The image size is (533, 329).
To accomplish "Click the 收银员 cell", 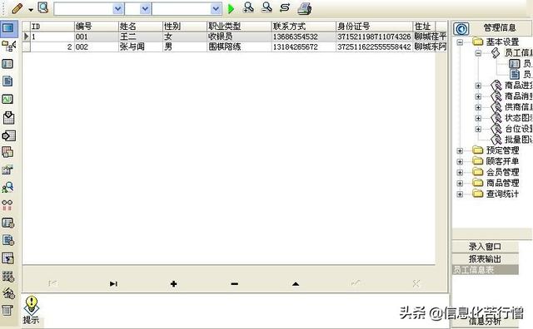I will click(x=239, y=37).
